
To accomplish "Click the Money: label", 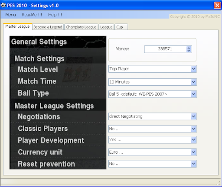I will 122,49.
